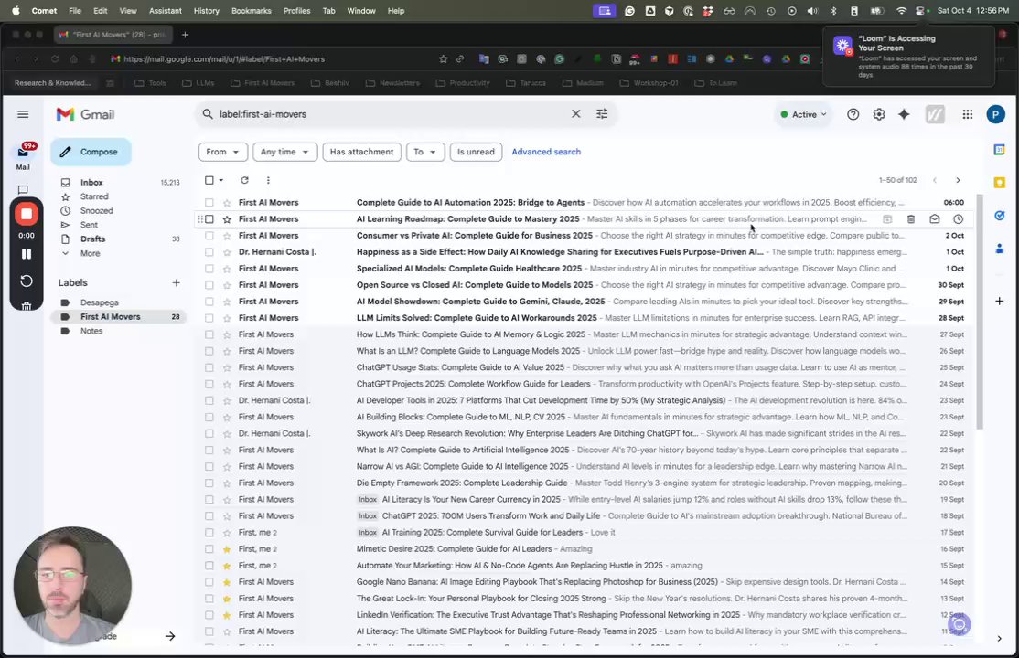The image size is (1019, 658).
Task: Delete the AI Learning Roadmap email via trash icon
Action: coord(910,219)
